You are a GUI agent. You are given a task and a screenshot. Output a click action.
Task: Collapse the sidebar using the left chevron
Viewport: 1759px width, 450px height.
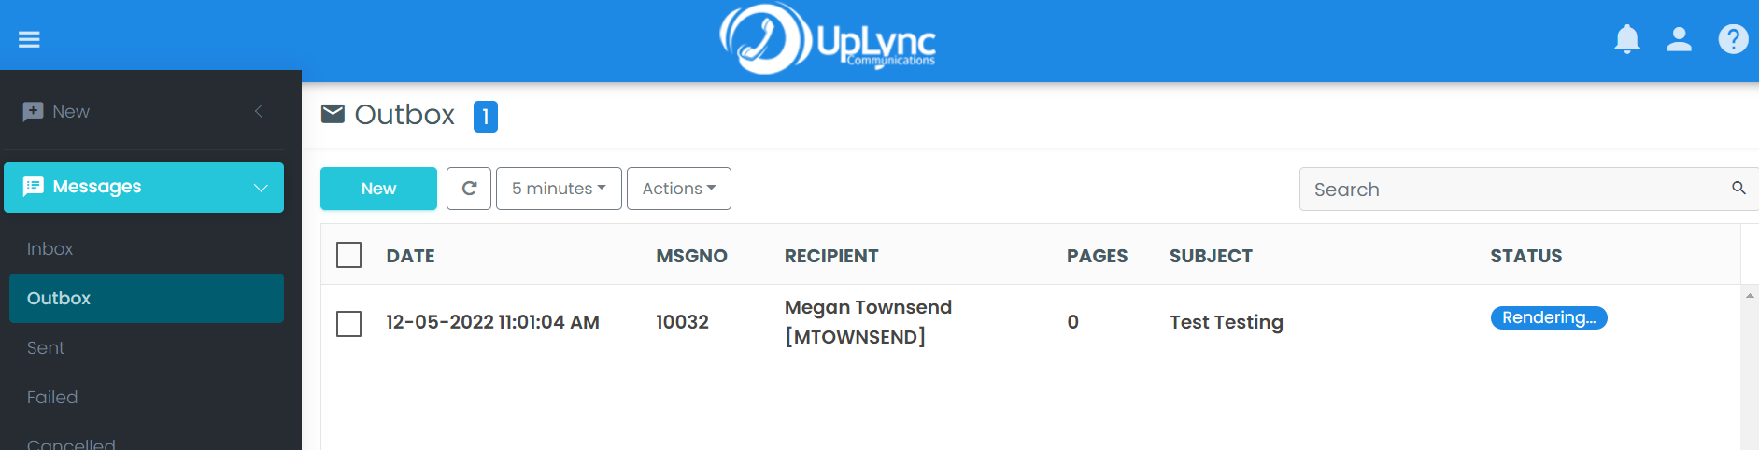tap(259, 111)
